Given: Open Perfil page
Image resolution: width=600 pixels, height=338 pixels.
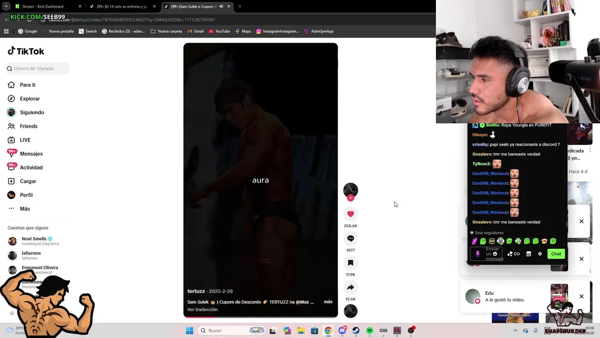Looking at the screenshot, I should pos(26,195).
